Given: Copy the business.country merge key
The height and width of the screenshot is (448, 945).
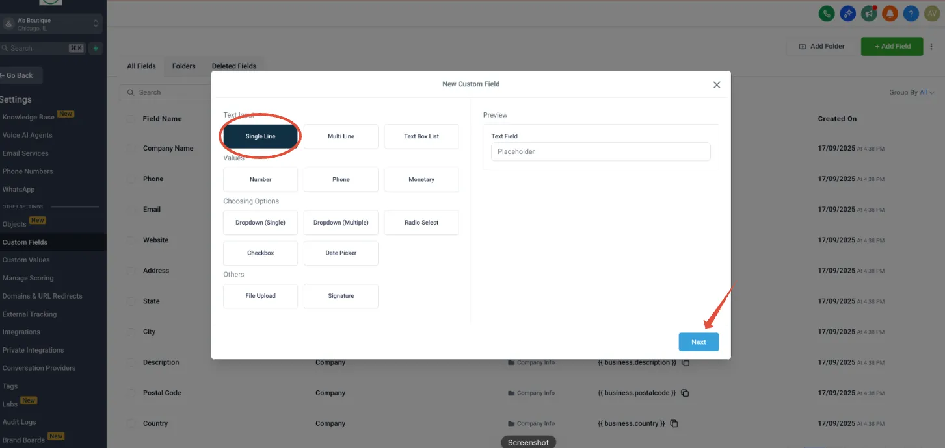Looking at the screenshot, I should pos(674,423).
